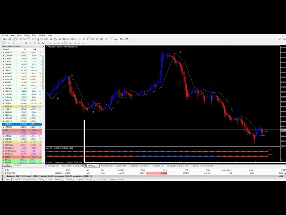Open the Charts menu
The width and height of the screenshot is (286, 215).
[27, 35]
